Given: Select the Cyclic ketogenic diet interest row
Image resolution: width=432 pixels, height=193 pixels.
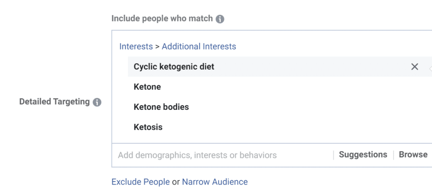Looking at the screenshot, I should (174, 67).
